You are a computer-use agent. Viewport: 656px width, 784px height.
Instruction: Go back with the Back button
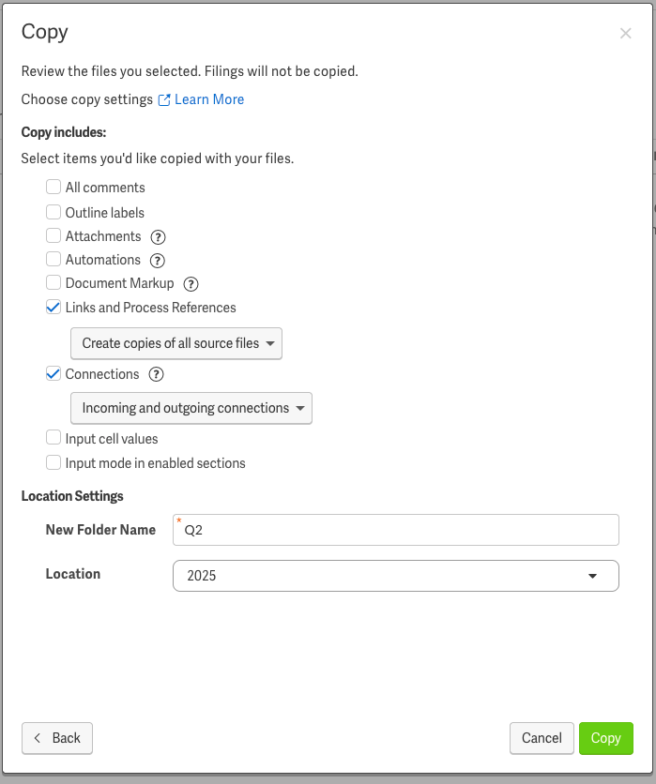pos(57,738)
